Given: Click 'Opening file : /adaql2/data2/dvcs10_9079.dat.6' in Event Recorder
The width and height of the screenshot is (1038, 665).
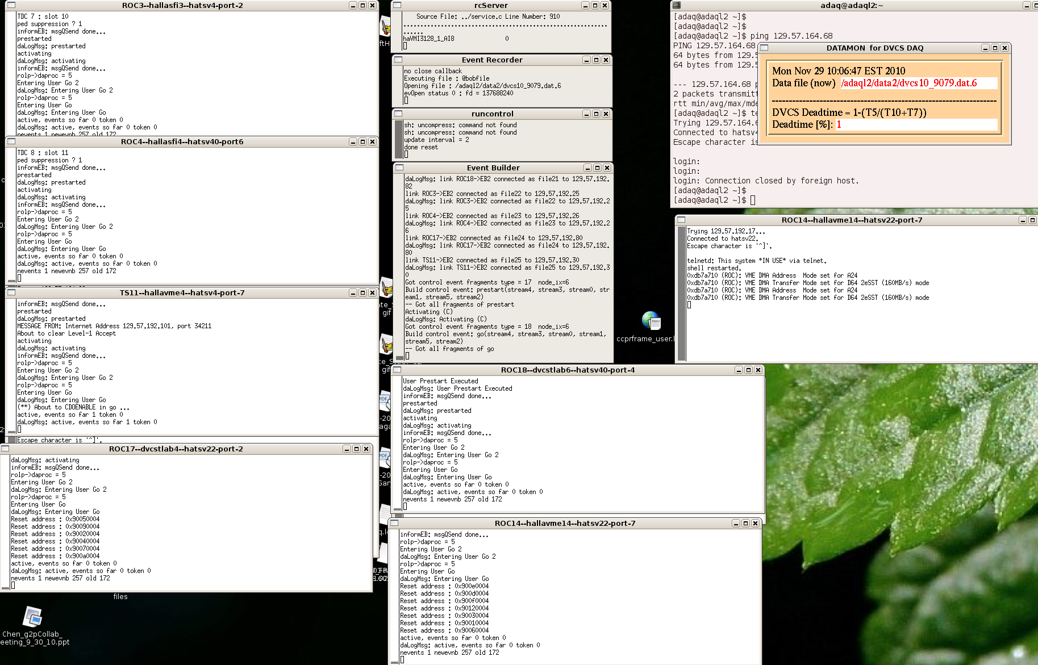Looking at the screenshot, I should (x=482, y=86).
